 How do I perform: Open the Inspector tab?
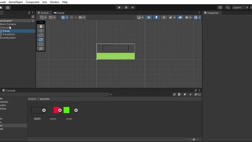point(211,13)
